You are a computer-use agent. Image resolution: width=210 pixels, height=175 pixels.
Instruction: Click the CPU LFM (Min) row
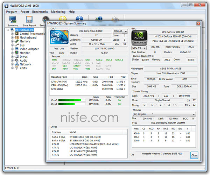tap(88, 82)
